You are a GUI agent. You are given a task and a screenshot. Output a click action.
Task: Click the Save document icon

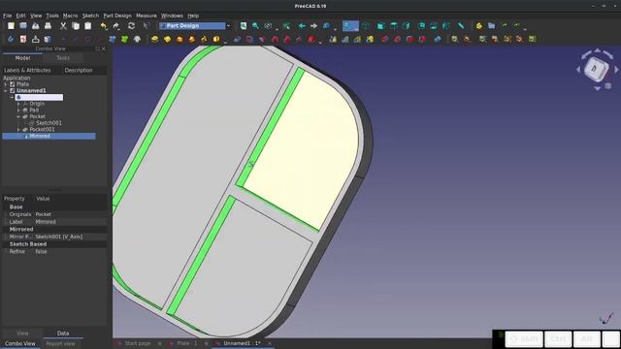coord(36,26)
